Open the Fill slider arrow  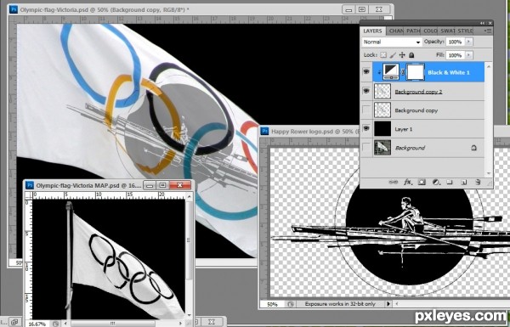468,55
